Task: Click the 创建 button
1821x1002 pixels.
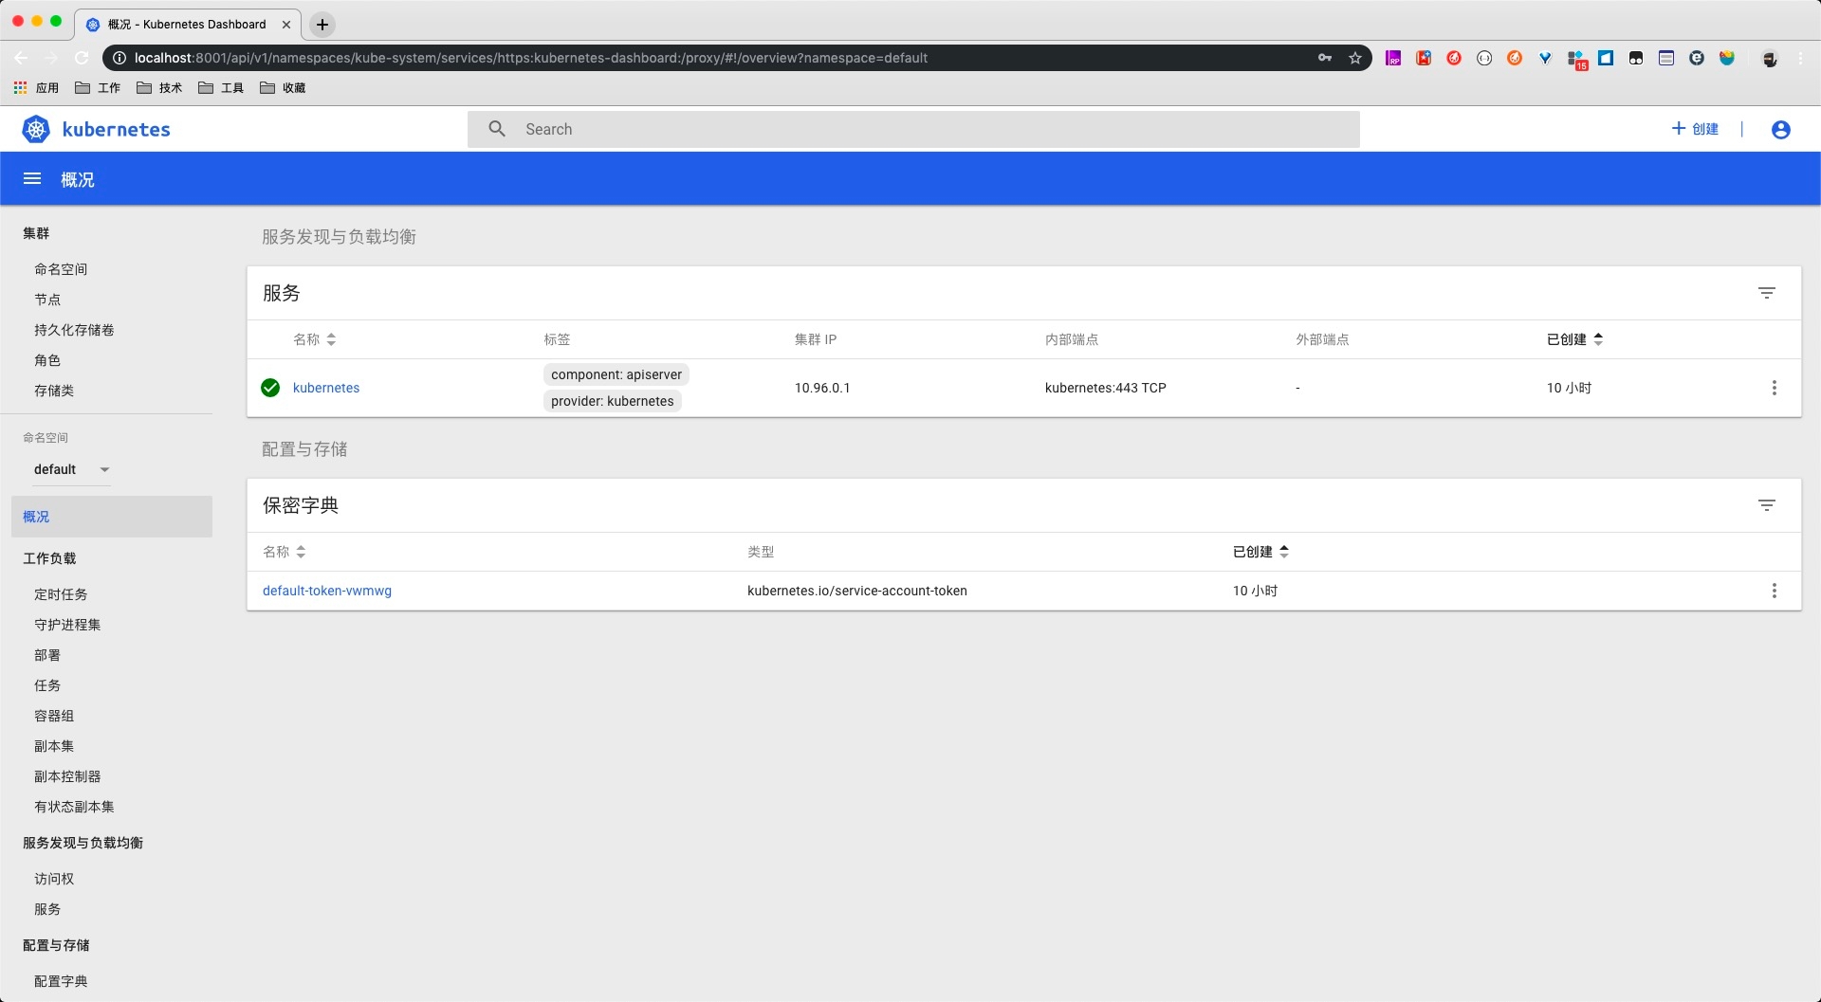Action: (1695, 129)
